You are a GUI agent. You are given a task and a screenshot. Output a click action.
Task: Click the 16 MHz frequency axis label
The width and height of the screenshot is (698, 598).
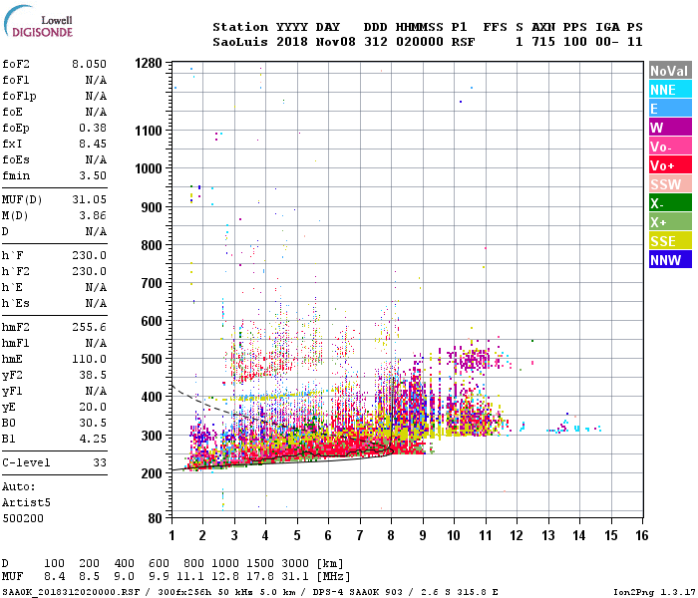click(x=641, y=535)
